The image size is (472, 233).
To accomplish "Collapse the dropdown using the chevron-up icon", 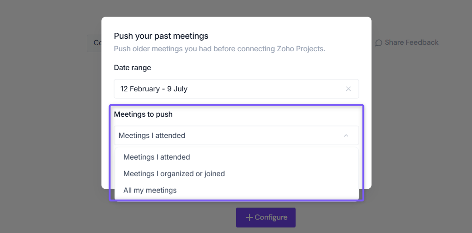I will click(346, 136).
